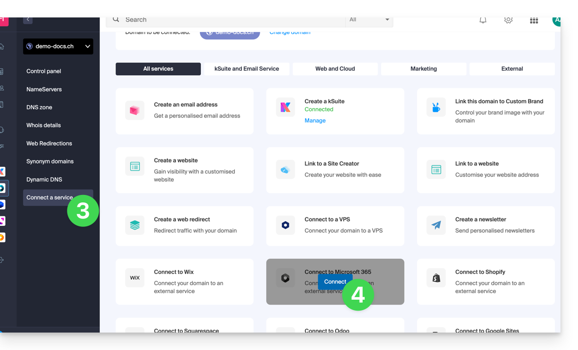Image resolution: width=578 pixels, height=350 pixels.
Task: Open Dynamic DNS in sidebar
Action: point(44,179)
